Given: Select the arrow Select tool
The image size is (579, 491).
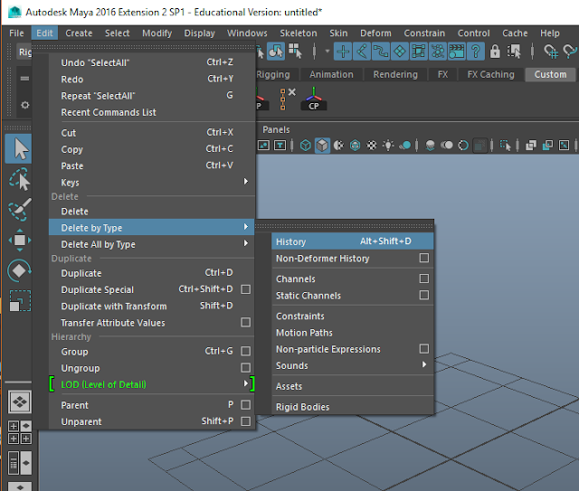Looking at the screenshot, I should click(x=19, y=149).
